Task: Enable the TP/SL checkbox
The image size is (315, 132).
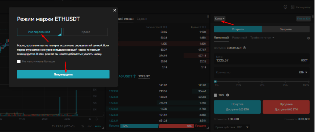Action: tap(216, 95)
